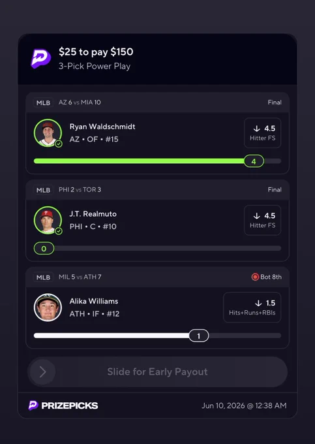Open Ryan Waldschmidt's player photo
This screenshot has width=315, height=444.
coord(48,133)
